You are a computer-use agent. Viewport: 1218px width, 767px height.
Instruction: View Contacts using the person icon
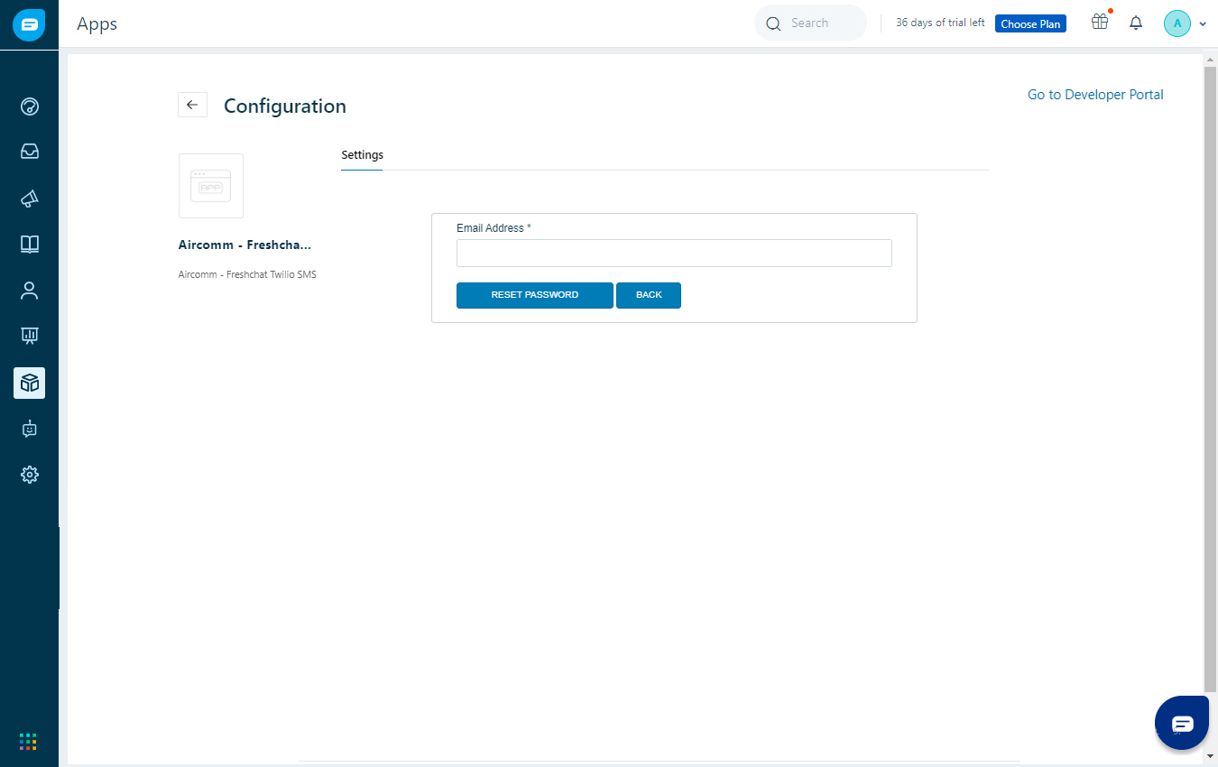pos(30,290)
